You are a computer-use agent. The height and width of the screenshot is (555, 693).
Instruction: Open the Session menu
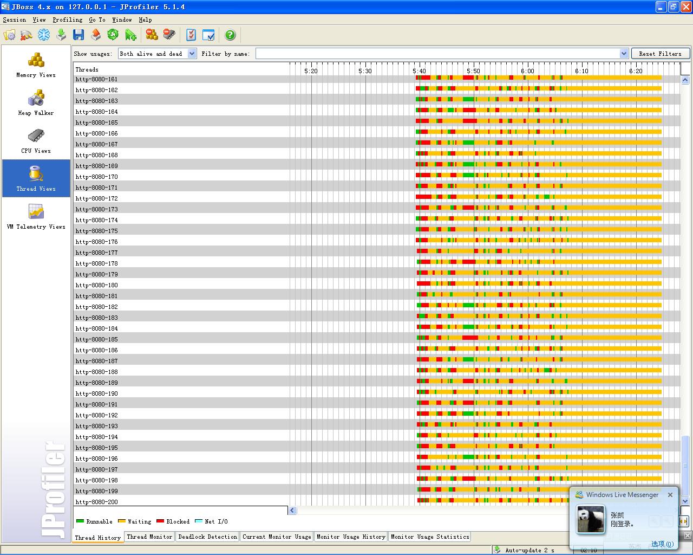[x=15, y=20]
